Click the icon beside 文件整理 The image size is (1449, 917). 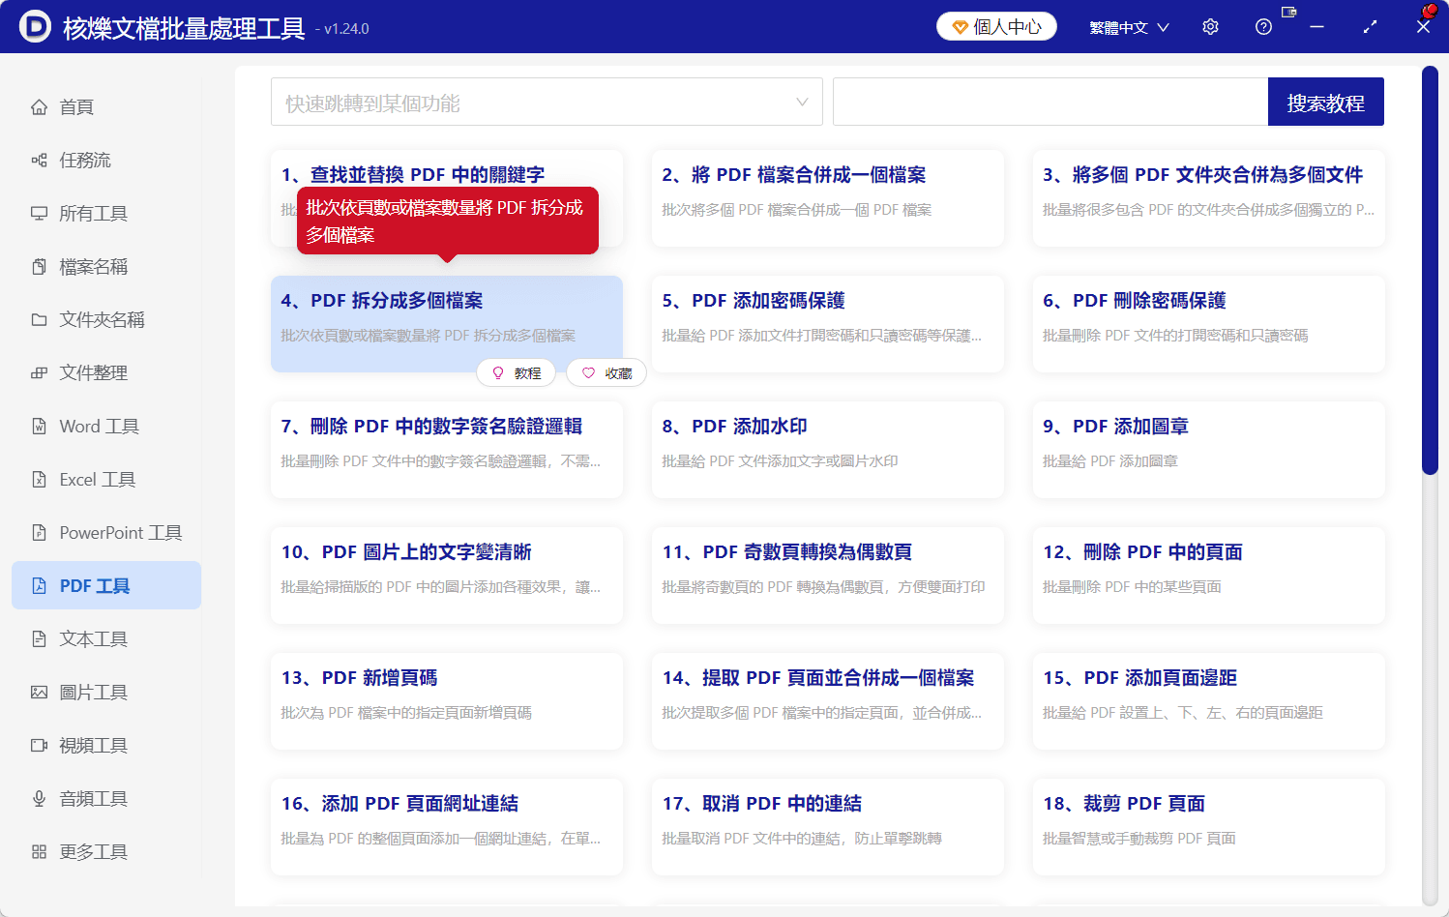tap(39, 372)
